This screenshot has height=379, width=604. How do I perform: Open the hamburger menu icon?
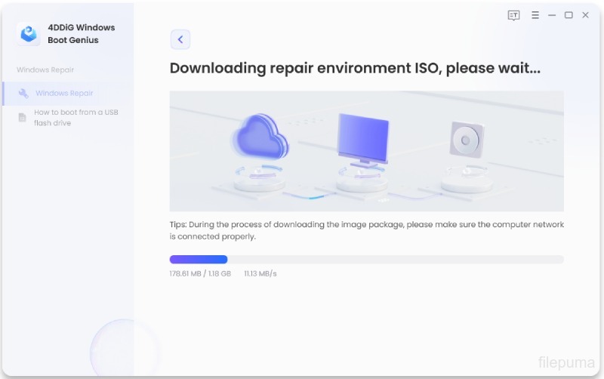tap(535, 15)
